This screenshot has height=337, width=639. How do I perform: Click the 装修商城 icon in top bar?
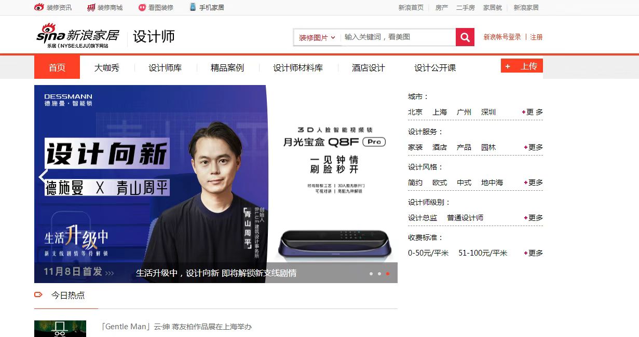tap(91, 7)
